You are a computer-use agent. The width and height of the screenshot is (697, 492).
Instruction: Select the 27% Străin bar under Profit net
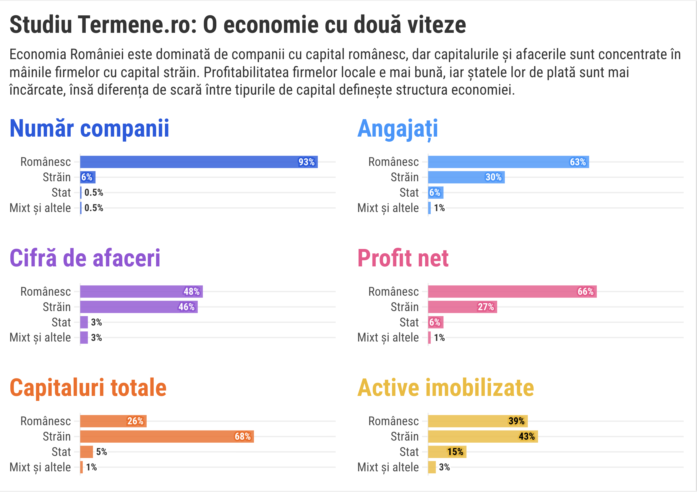462,307
